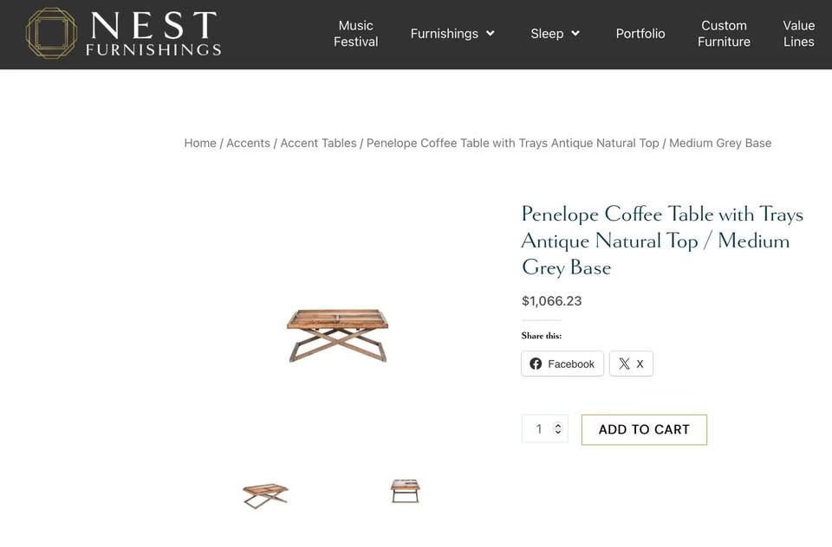
Task: Click the Facebook share icon
Action: coord(536,364)
